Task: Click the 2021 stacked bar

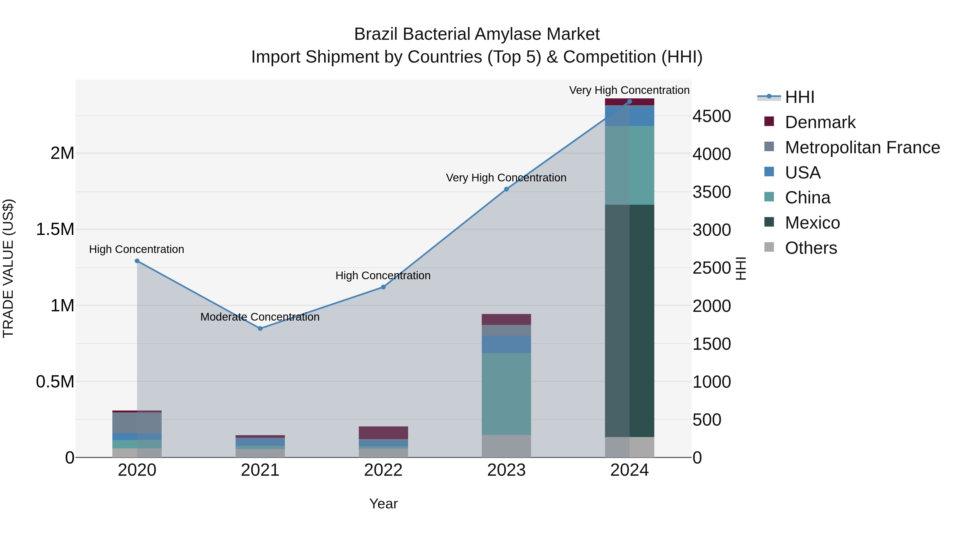Action: point(260,447)
